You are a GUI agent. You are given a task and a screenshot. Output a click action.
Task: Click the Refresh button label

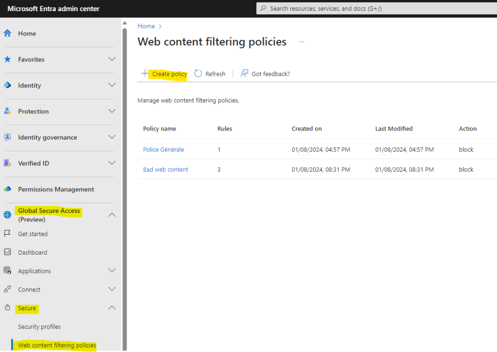click(x=215, y=74)
